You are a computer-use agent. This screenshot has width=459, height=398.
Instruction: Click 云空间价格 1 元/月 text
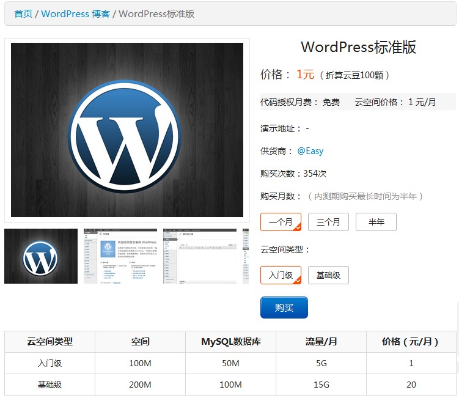395,102
